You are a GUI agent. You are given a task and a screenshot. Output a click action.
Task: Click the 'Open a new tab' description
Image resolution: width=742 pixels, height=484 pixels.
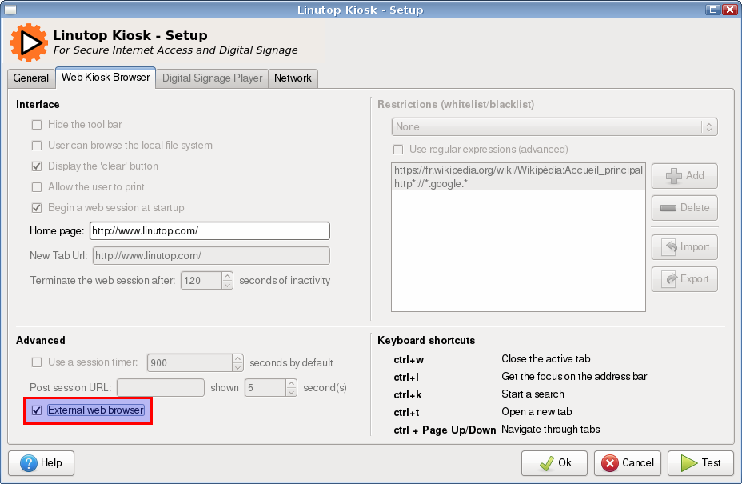[x=537, y=412]
